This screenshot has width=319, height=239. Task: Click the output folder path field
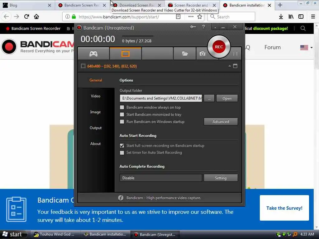click(x=161, y=98)
